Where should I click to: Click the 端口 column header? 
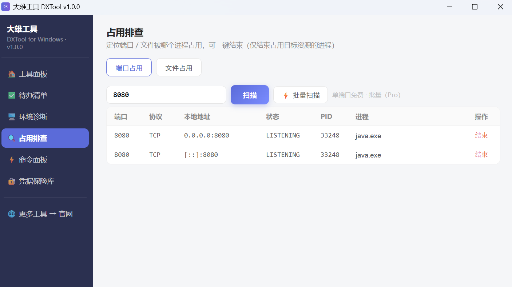click(121, 117)
